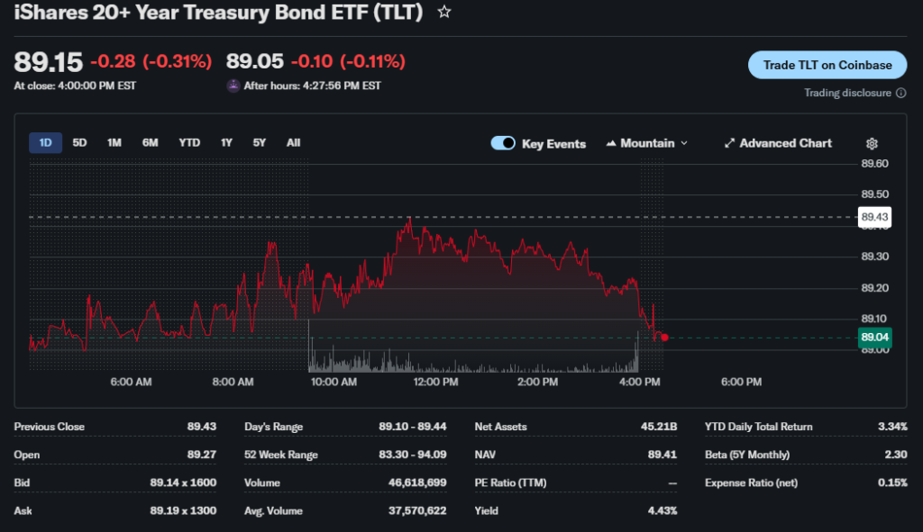Select the 1M chart range
This screenshot has width=923, height=532.
point(114,143)
